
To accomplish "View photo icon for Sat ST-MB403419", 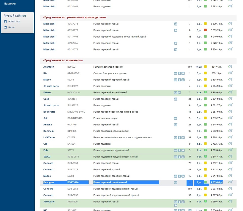I will (x=176, y=118).
